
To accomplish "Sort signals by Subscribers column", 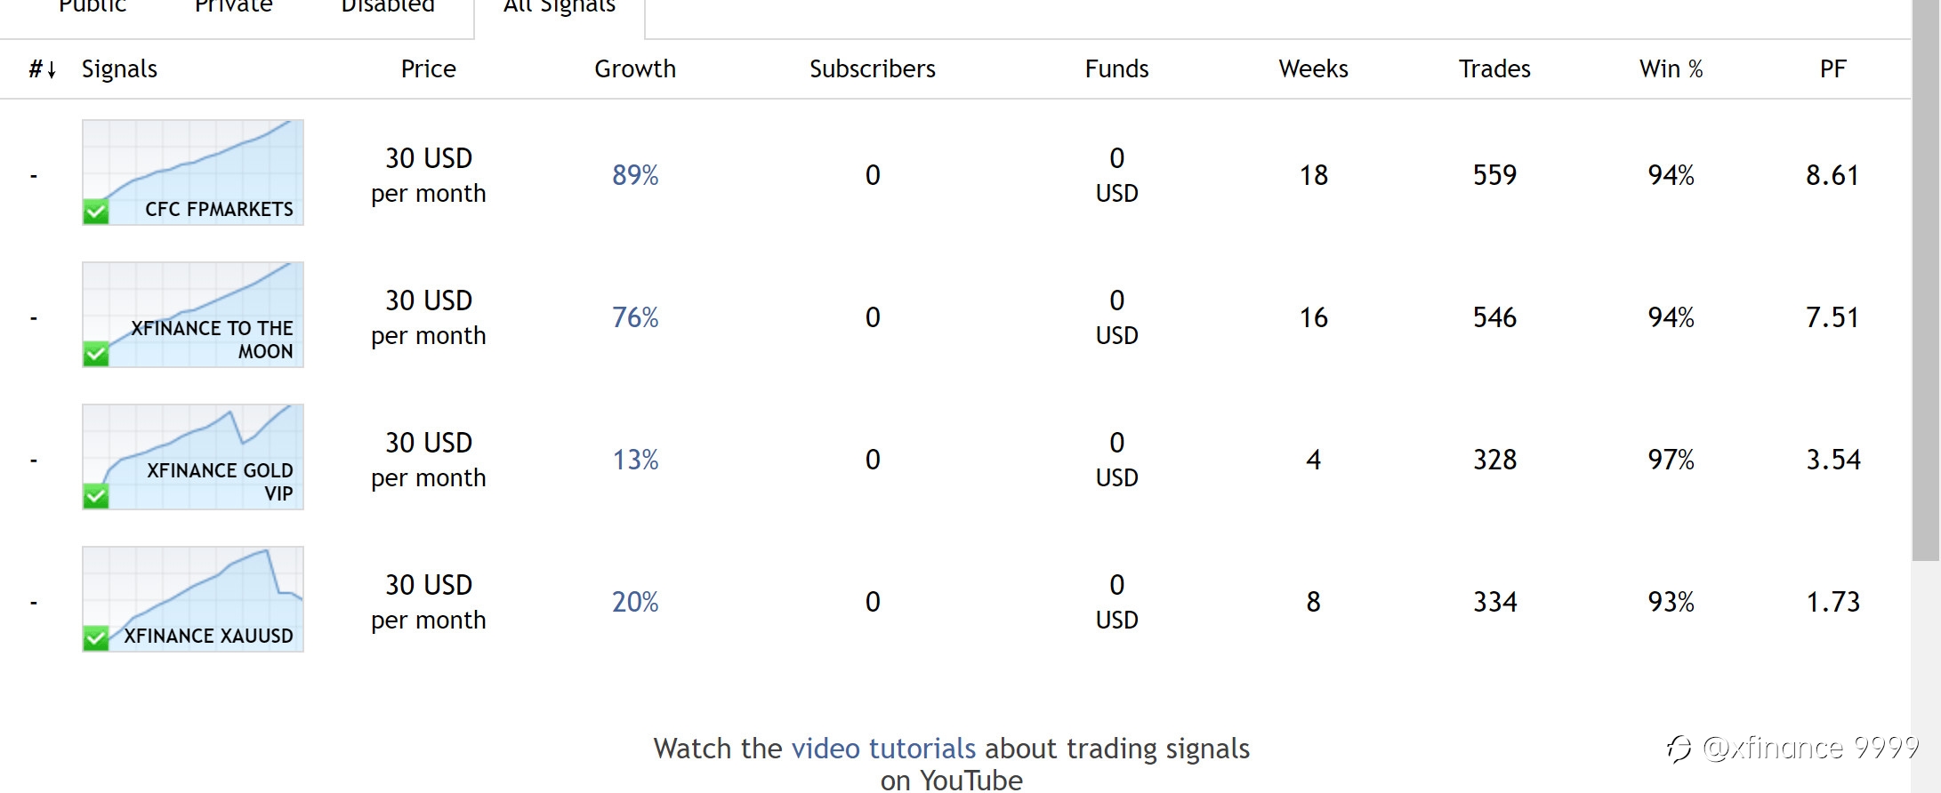I will pos(872,69).
